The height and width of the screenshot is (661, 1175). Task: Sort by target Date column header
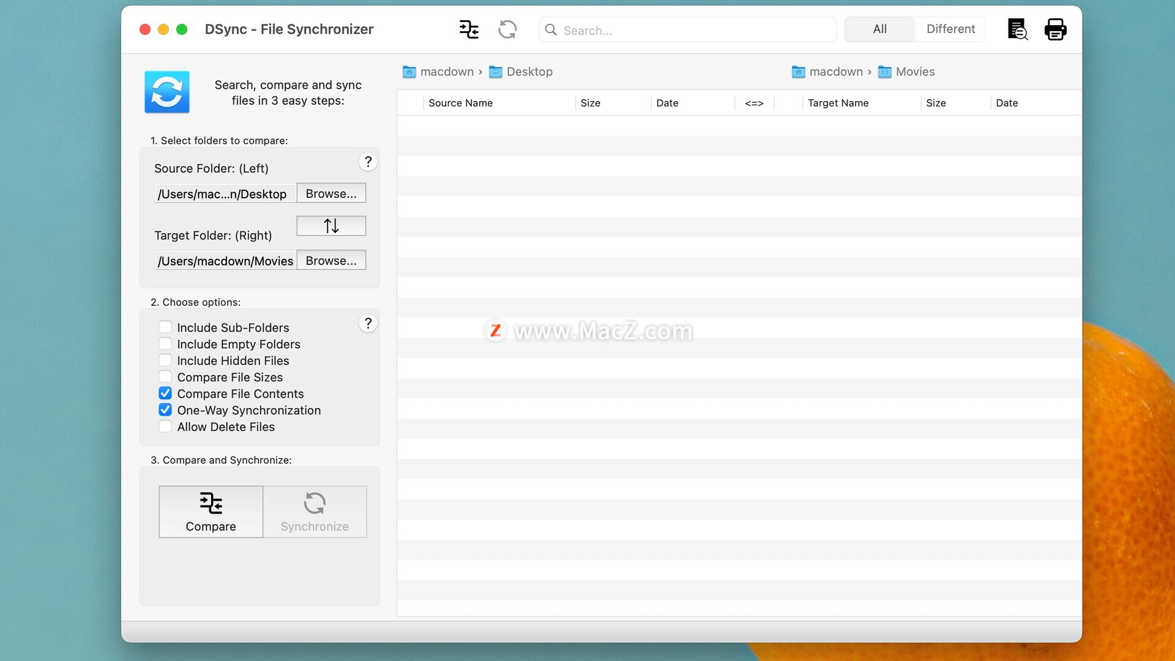click(x=1035, y=103)
